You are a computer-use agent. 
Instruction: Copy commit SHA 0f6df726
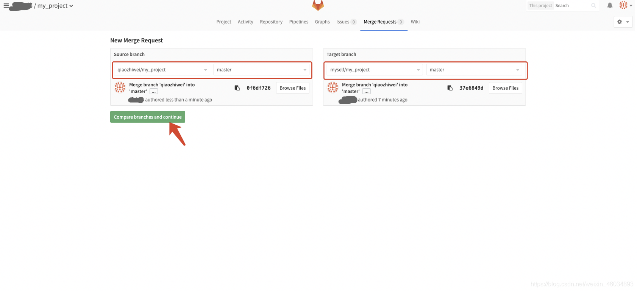pos(237,88)
